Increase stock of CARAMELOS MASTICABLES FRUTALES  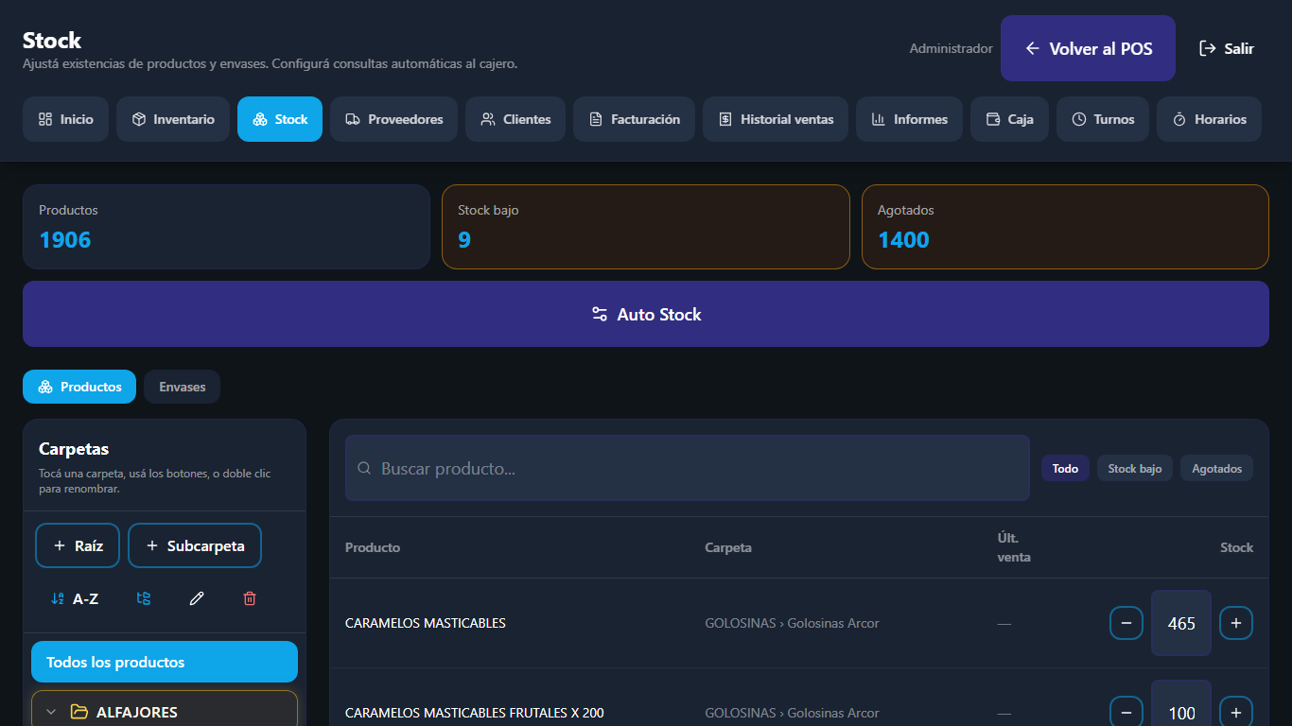pyautogui.click(x=1236, y=712)
